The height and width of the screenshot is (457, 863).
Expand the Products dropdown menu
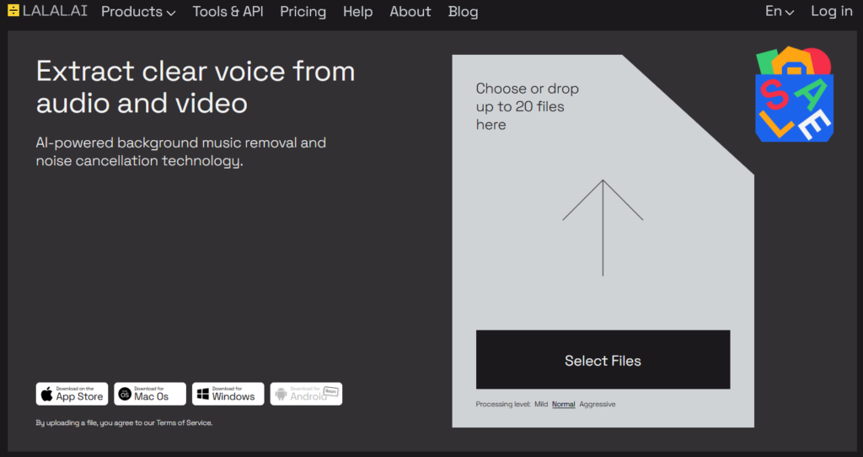coord(138,12)
